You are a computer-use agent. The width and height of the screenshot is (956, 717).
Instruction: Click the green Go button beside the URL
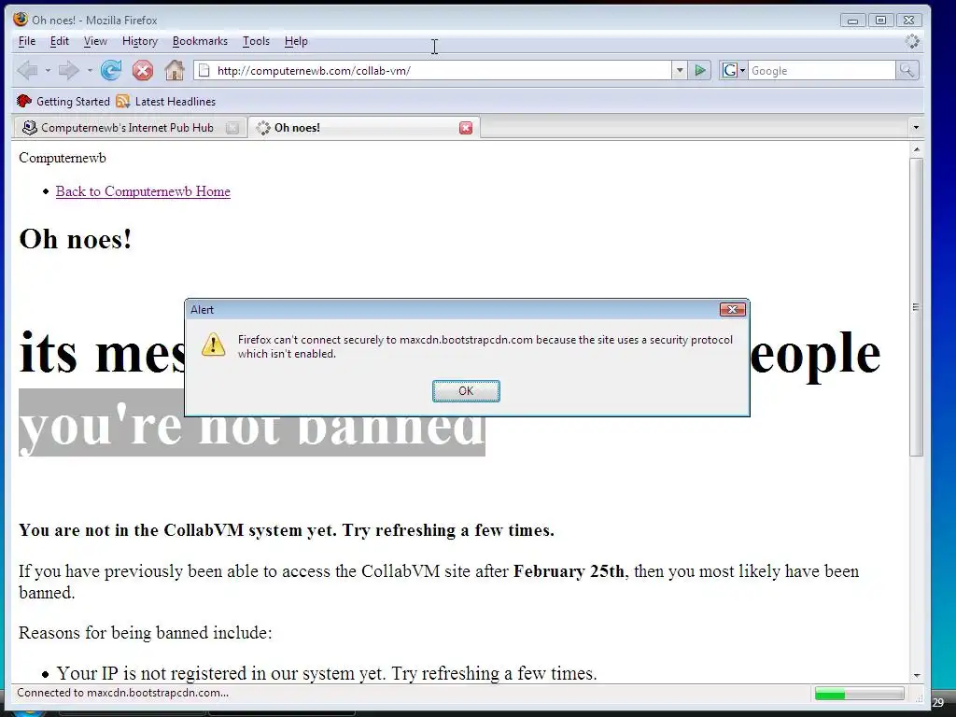pyautogui.click(x=700, y=71)
